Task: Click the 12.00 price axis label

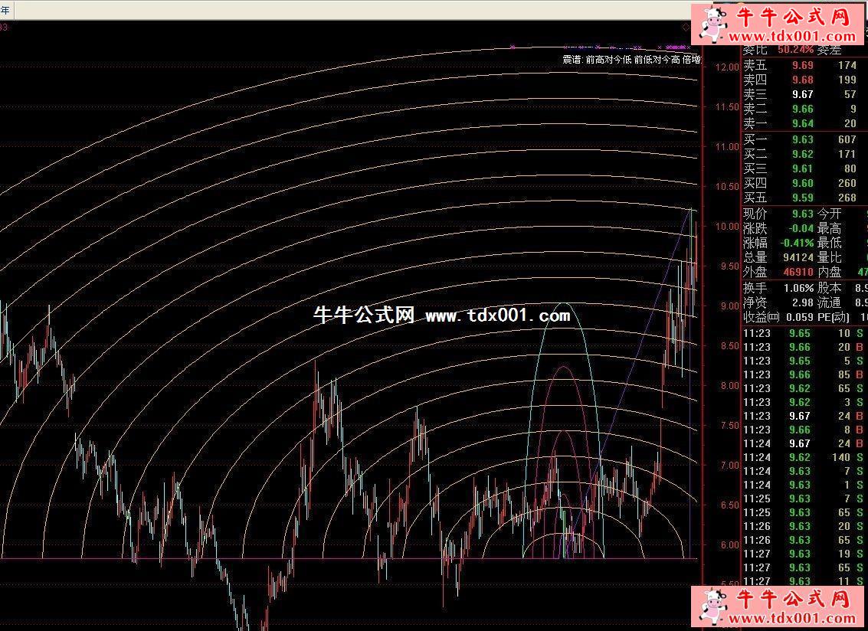Action: pos(726,67)
